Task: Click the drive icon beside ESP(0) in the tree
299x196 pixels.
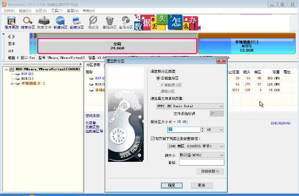Action: pos(18,74)
